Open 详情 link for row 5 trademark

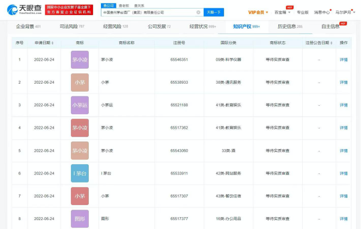click(x=344, y=150)
